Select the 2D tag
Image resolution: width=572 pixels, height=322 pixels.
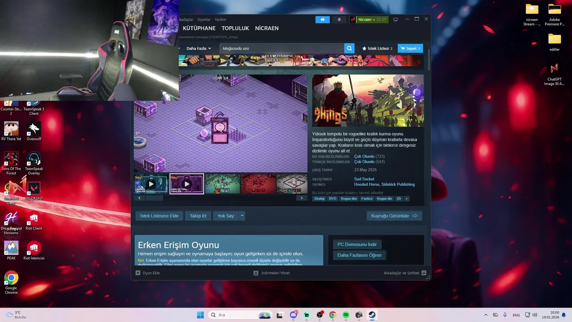(x=399, y=199)
